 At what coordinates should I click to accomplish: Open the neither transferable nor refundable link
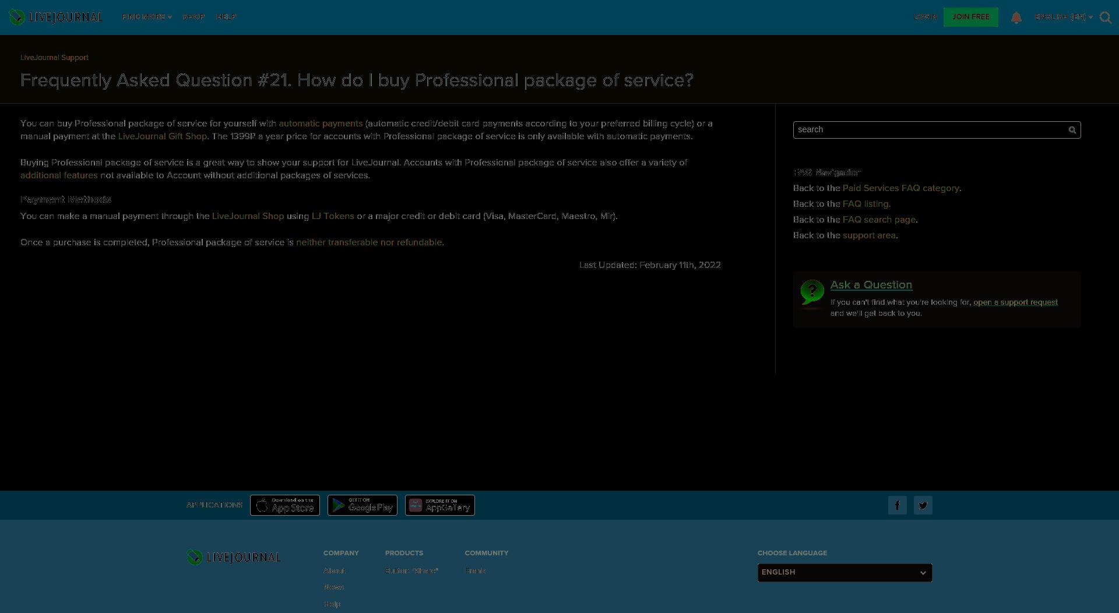click(369, 242)
